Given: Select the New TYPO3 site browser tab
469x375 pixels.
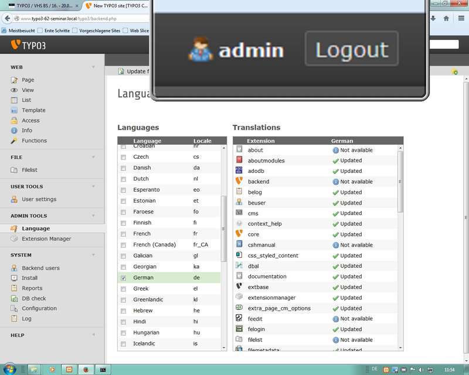Looking at the screenshot, I should [117, 5].
